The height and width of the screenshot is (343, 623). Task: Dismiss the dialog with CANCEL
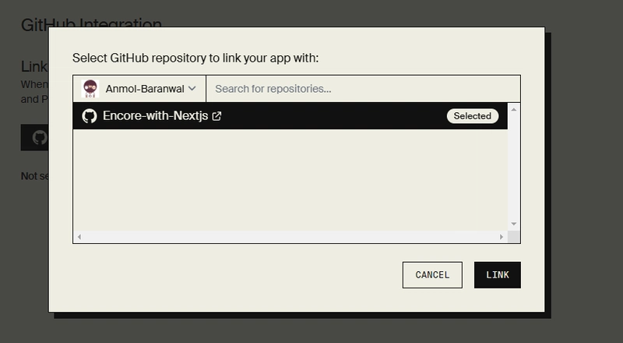coord(432,275)
